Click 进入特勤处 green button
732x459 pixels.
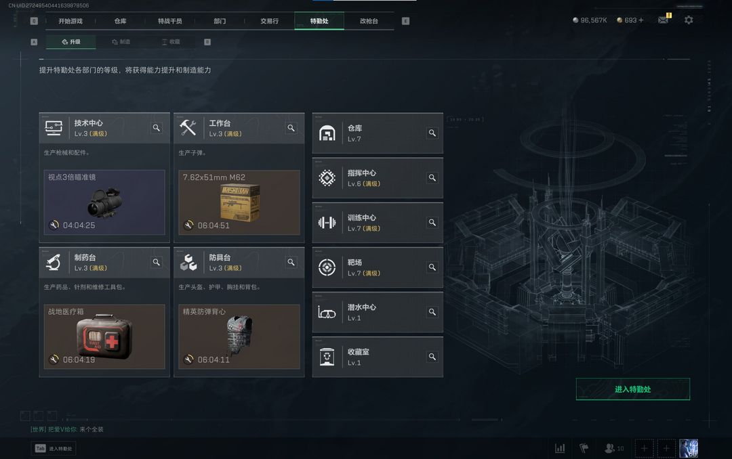pyautogui.click(x=632, y=389)
